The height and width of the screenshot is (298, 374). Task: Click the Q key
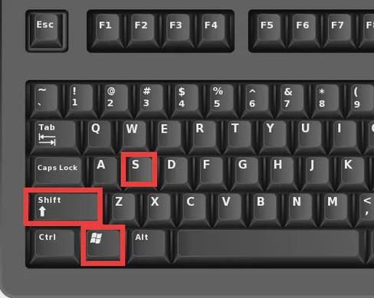pyautogui.click(x=100, y=136)
